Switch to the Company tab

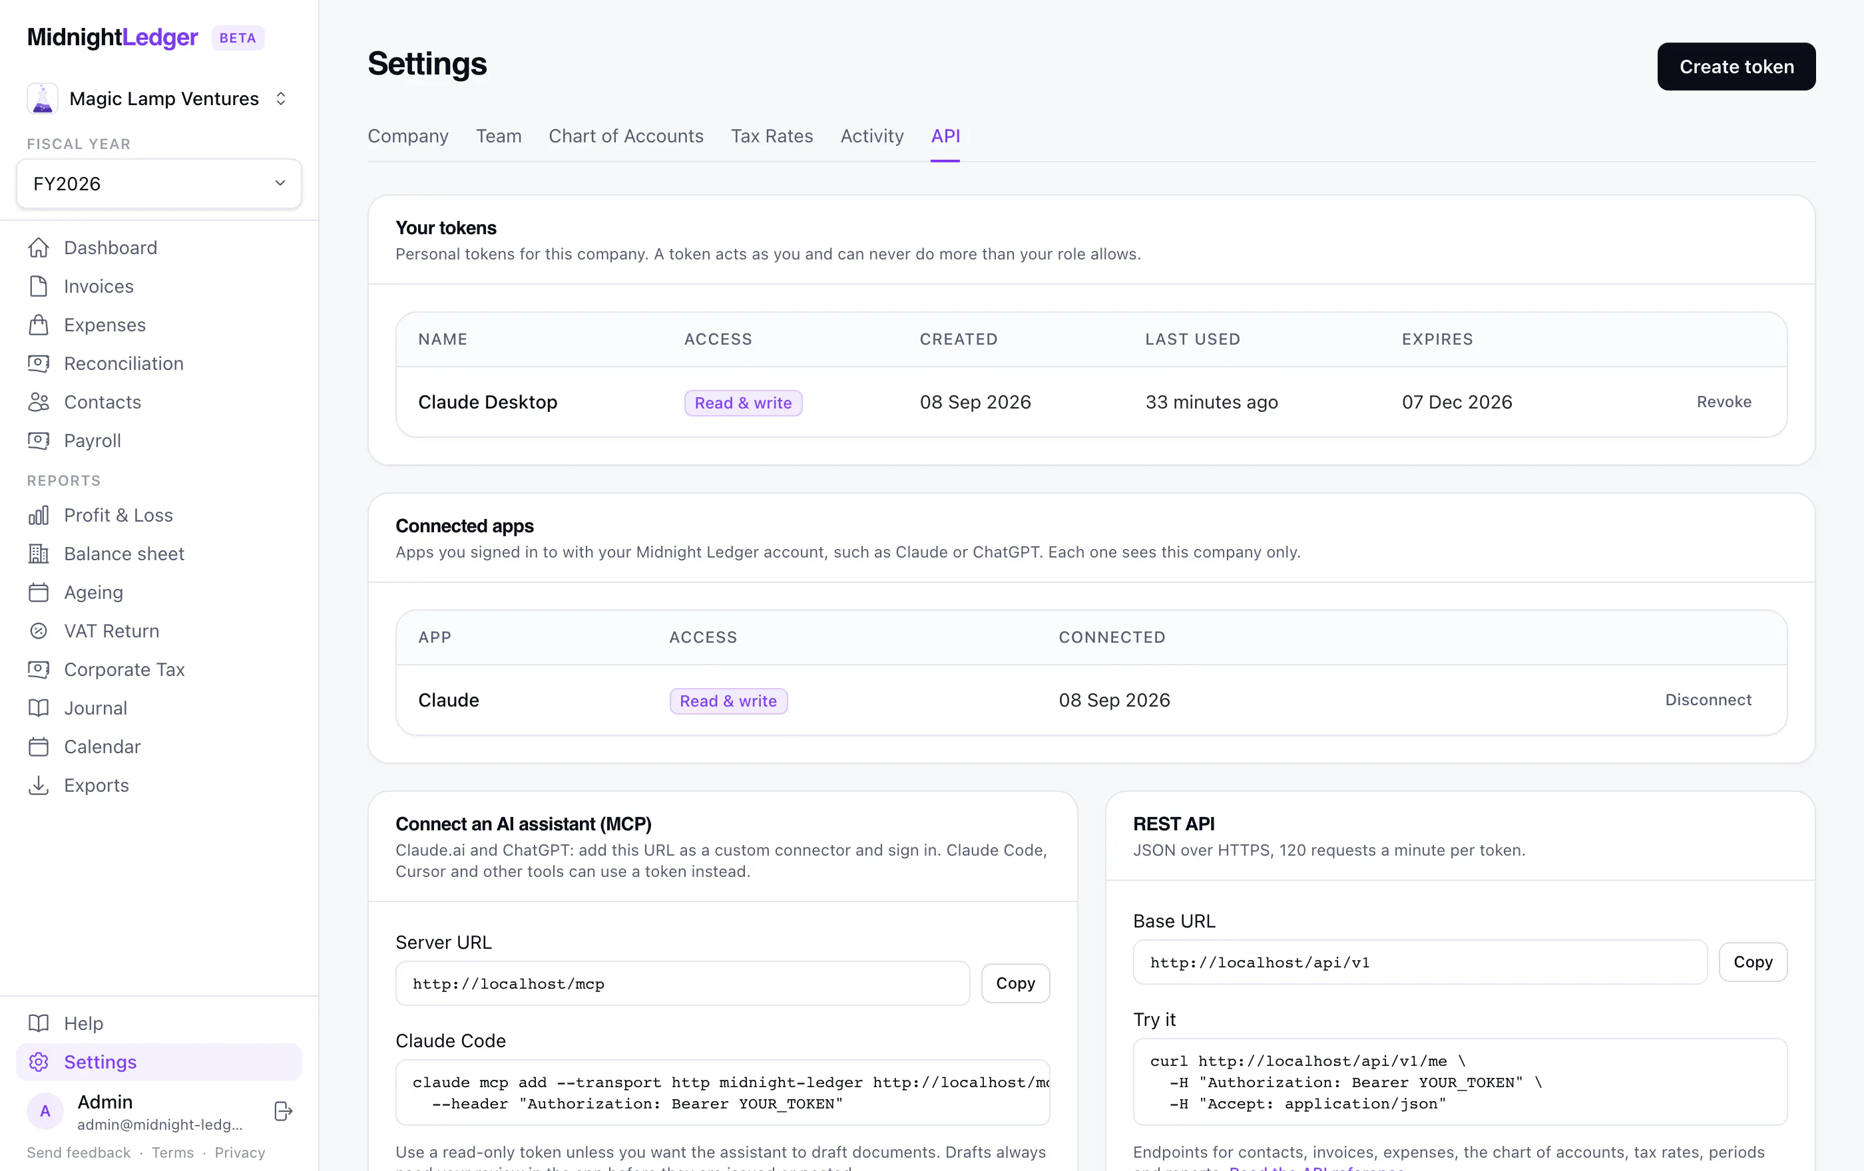[x=408, y=136]
